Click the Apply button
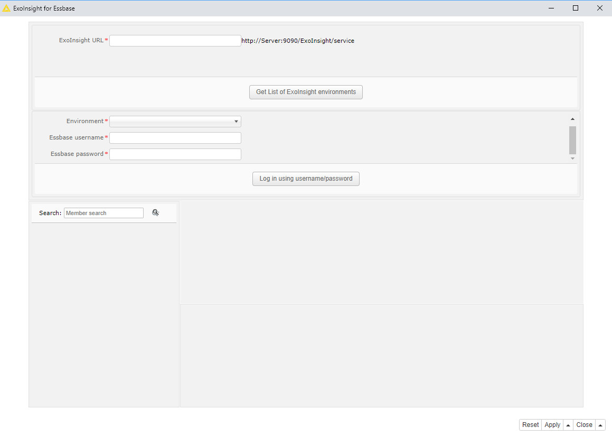 (x=552, y=425)
